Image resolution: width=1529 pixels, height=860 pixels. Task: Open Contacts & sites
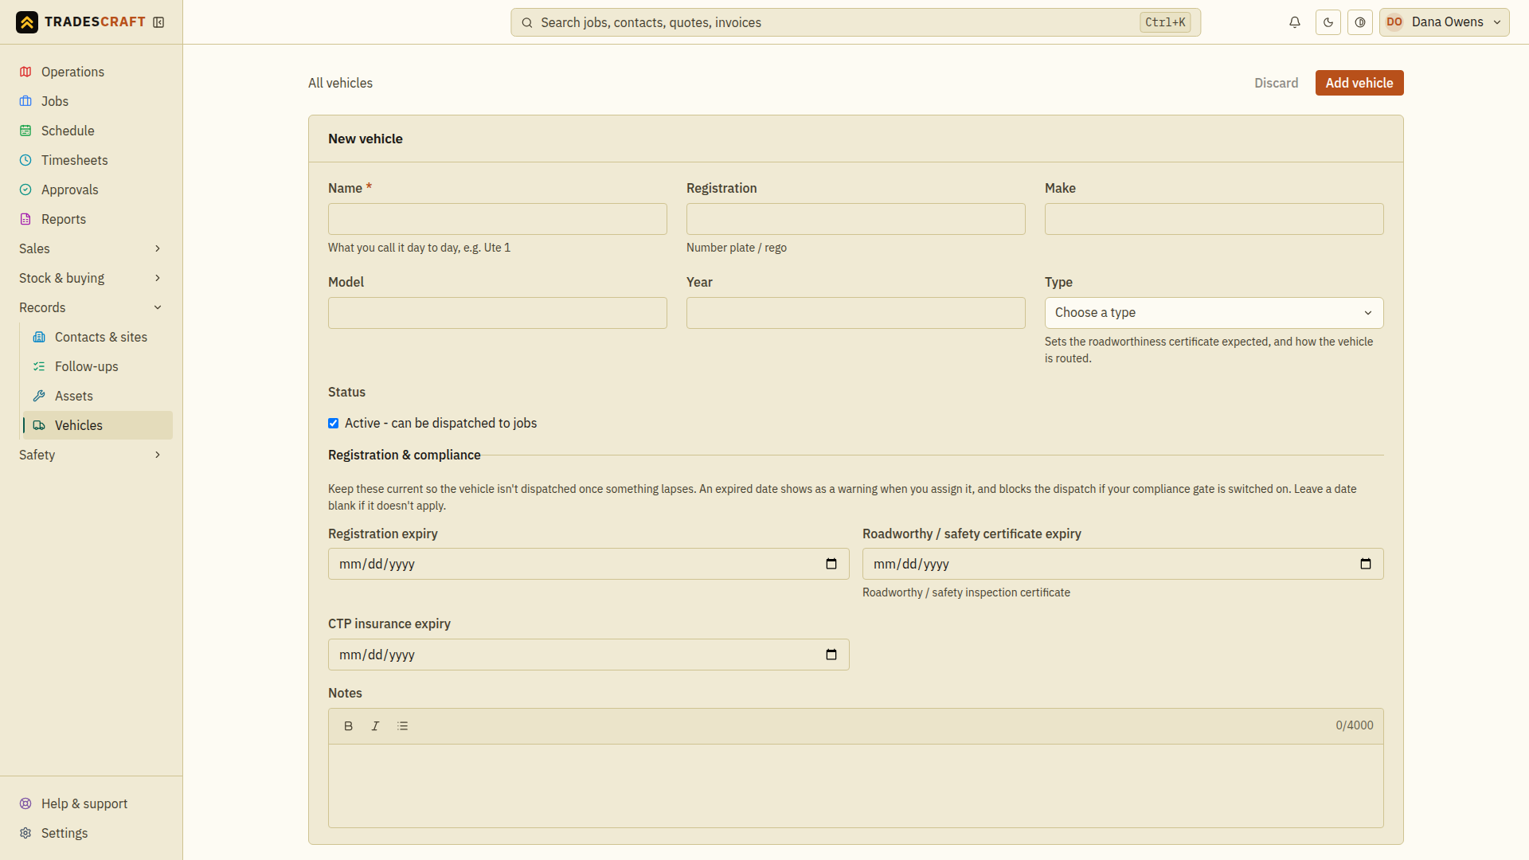click(98, 337)
